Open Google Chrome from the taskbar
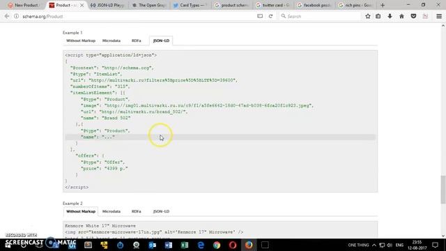 (x=217, y=245)
